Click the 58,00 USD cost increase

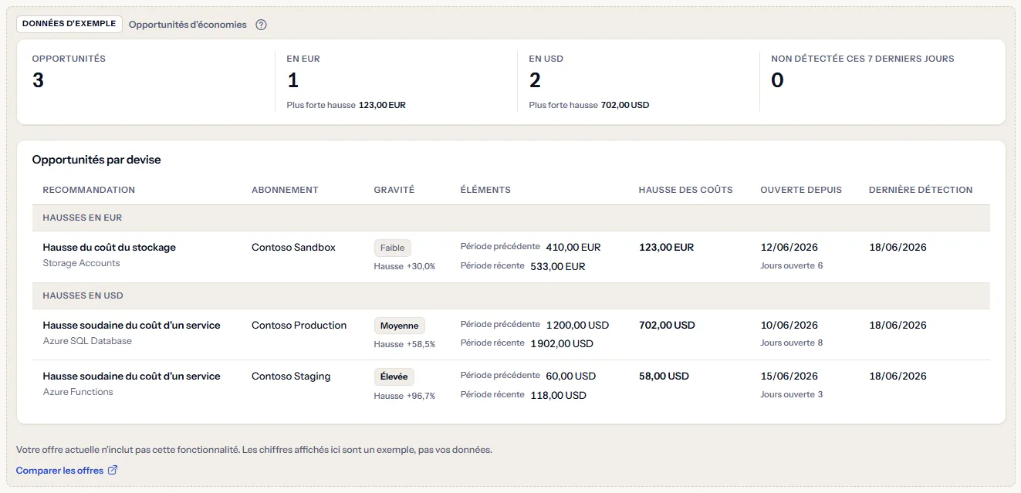tap(664, 377)
